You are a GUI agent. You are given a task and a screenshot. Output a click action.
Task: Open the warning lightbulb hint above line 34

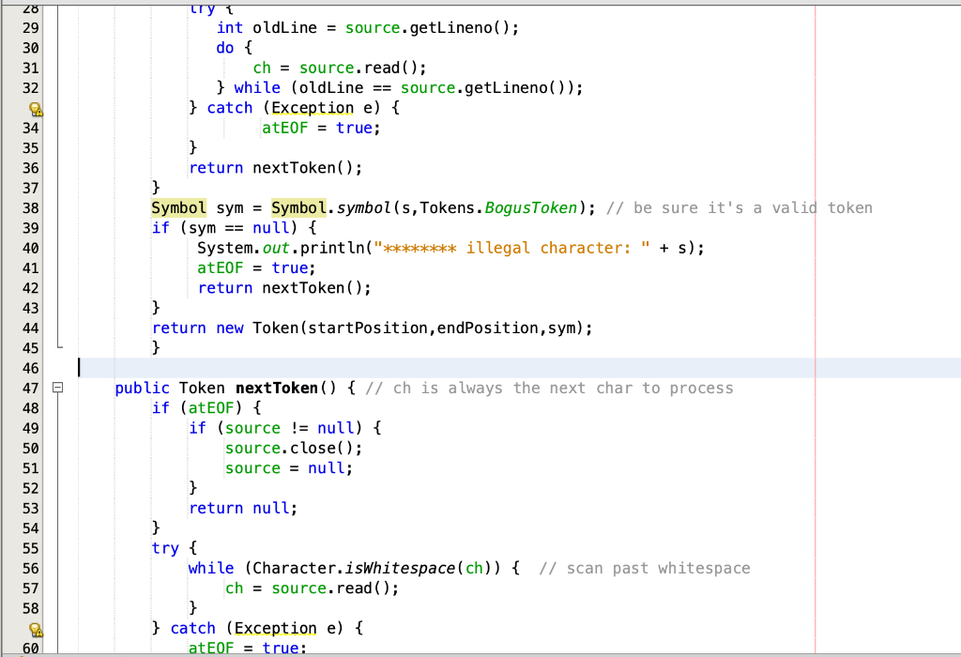coord(36,109)
